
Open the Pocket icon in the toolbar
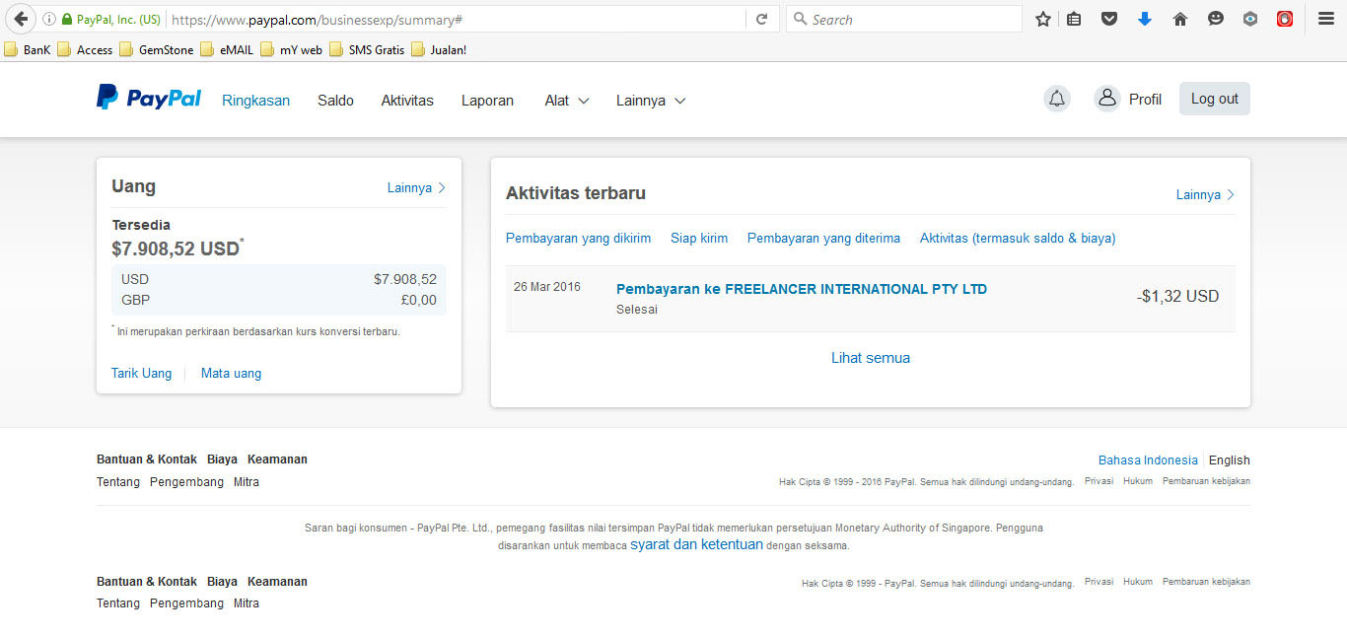1109,19
